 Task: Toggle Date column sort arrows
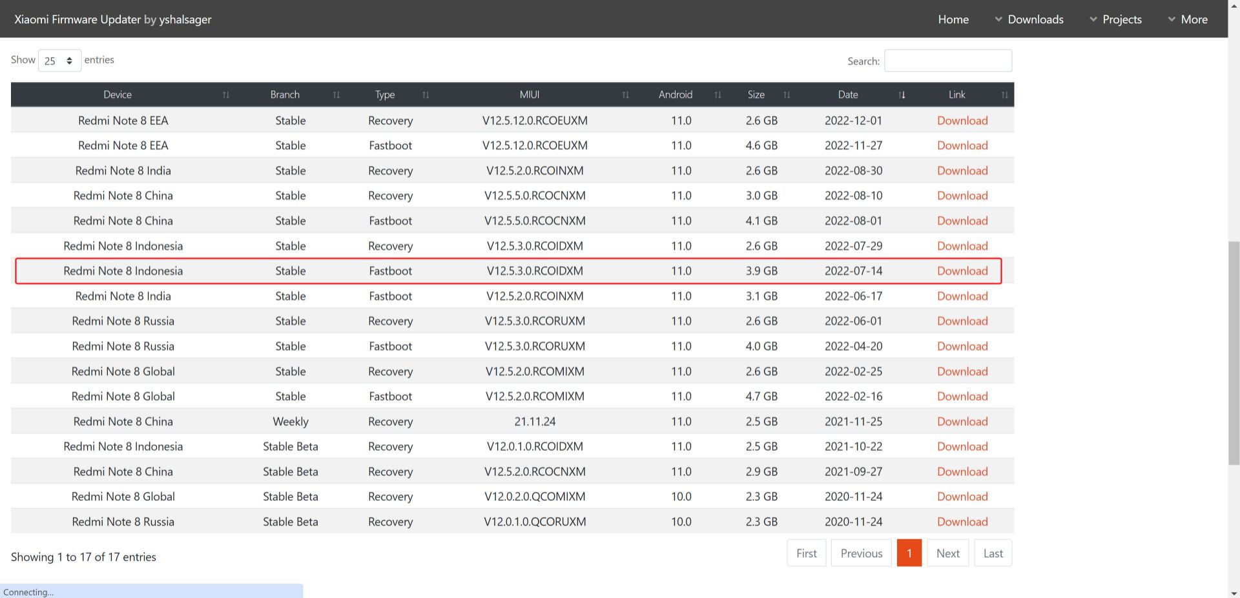(902, 95)
